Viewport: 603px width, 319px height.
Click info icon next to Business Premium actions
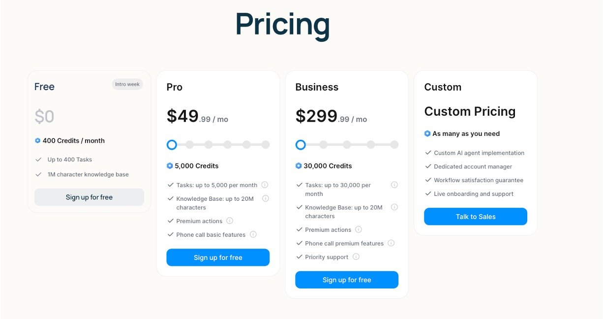click(359, 229)
